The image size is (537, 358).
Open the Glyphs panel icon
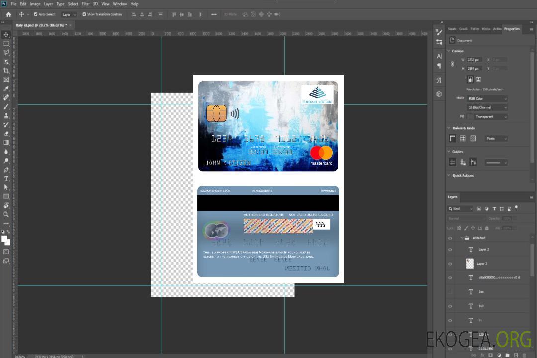[439, 80]
